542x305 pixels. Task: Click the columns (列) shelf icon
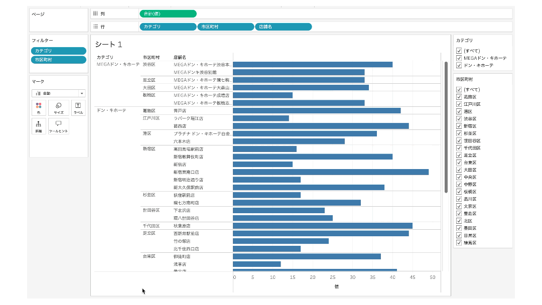(x=95, y=14)
